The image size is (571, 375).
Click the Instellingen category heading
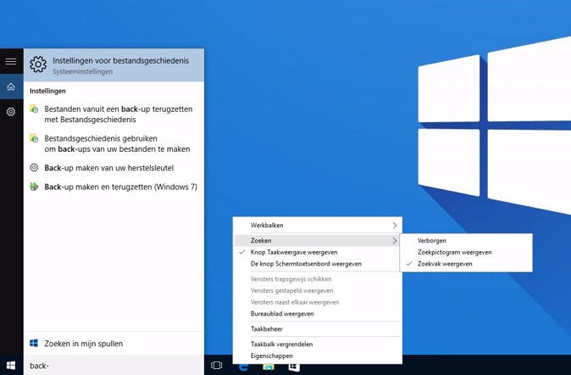[x=47, y=91]
